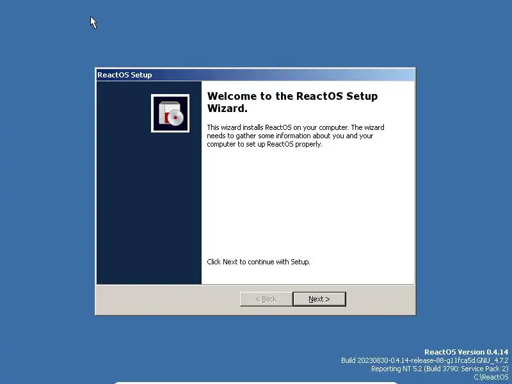This screenshot has width=512, height=384.
Task: Click the disabled Back button
Action: (x=266, y=299)
